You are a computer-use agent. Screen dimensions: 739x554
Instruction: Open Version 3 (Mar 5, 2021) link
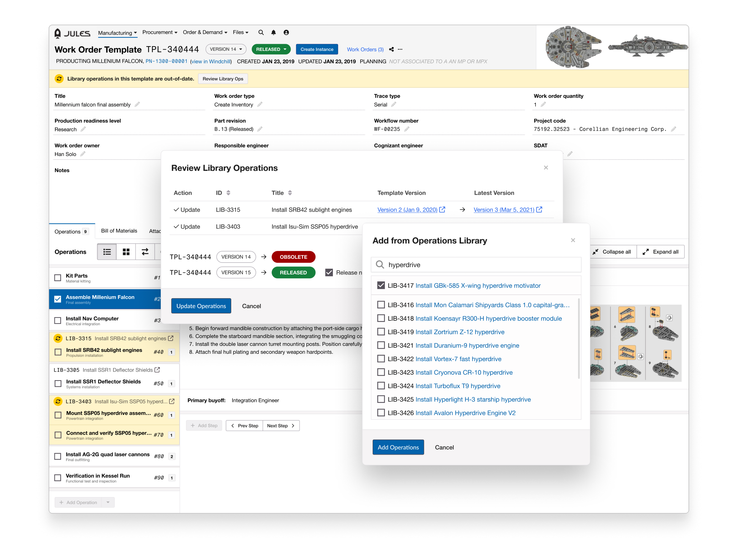[x=504, y=210]
